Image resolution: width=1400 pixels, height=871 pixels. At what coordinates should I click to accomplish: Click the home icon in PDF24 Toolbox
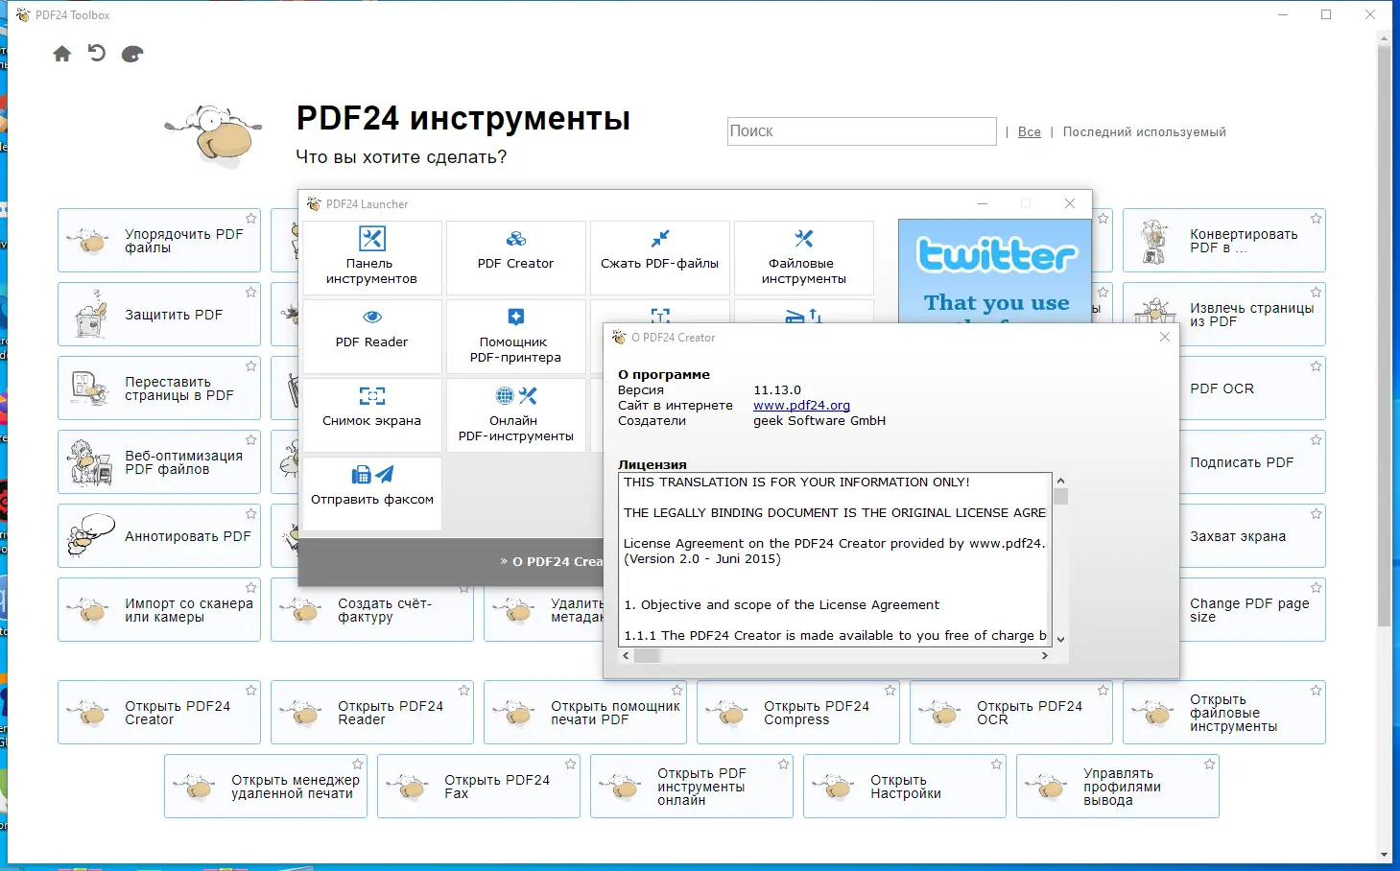tap(62, 54)
